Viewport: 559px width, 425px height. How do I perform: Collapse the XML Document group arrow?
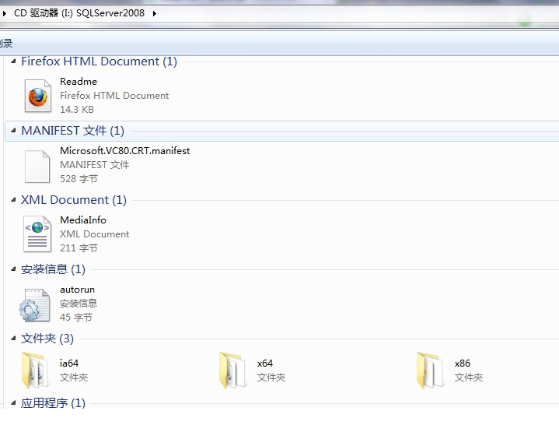point(13,200)
